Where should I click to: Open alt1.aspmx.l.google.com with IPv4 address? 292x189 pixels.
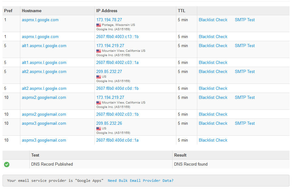pyautogui.click(x=44, y=46)
